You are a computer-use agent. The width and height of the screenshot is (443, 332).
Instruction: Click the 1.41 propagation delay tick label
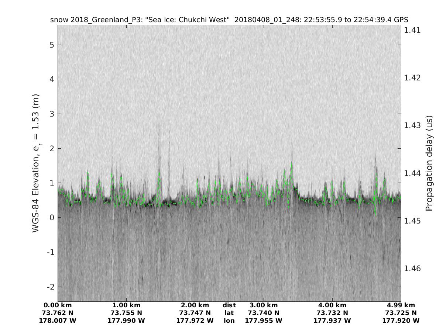point(412,30)
